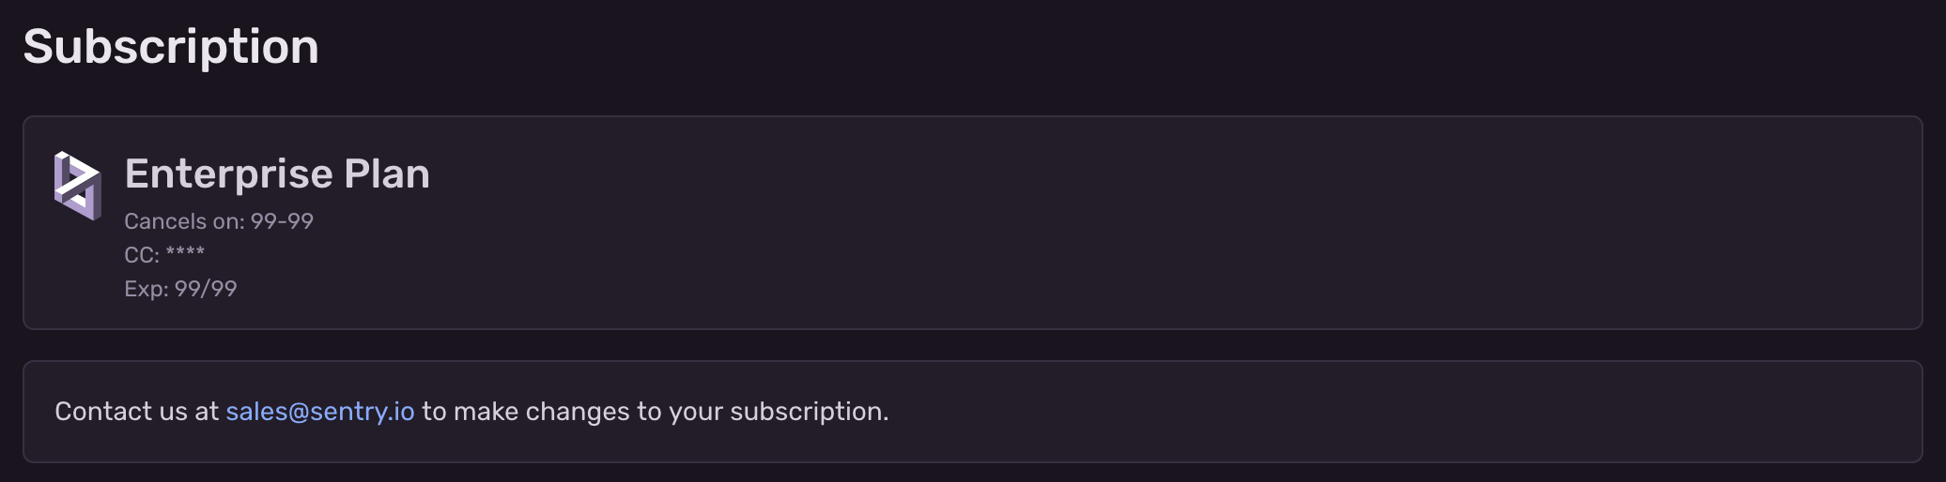The height and width of the screenshot is (482, 1946).
Task: Select the word Enterprise in plan title
Action: point(228,174)
